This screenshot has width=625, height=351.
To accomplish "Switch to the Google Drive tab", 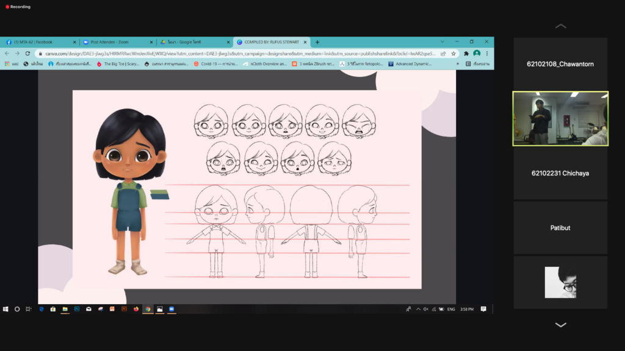I will click(x=193, y=42).
